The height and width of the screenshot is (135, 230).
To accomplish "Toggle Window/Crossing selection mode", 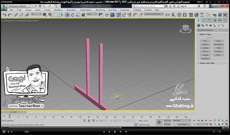I will click(61, 15).
